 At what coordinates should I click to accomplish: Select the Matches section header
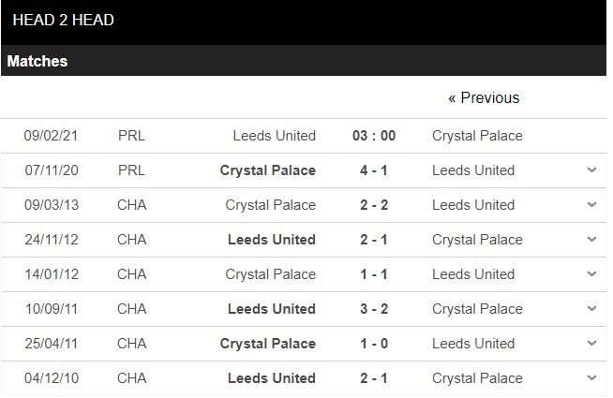tap(37, 61)
